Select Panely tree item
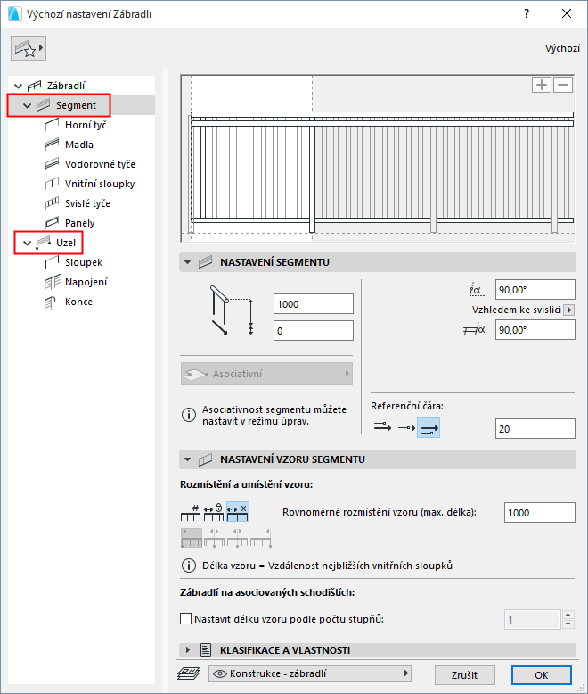Screen dimensions: 588x694 [79, 223]
